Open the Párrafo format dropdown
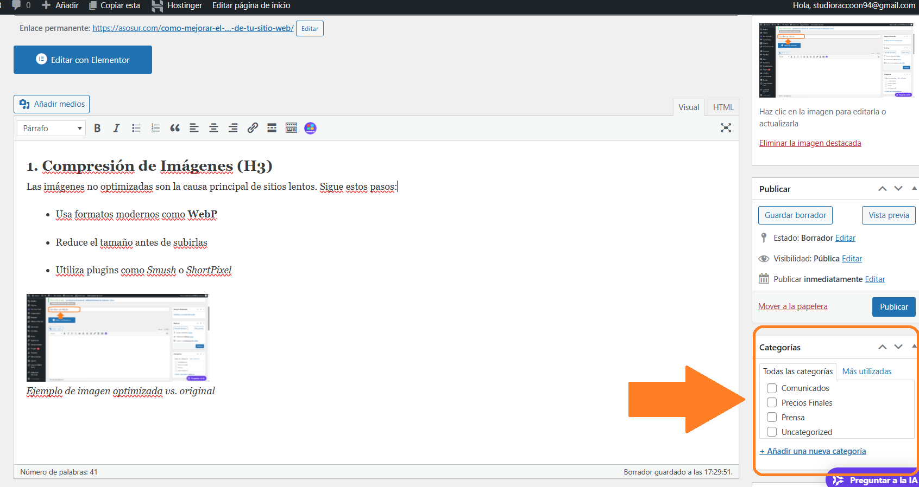Image resolution: width=919 pixels, height=487 pixels. (52, 129)
